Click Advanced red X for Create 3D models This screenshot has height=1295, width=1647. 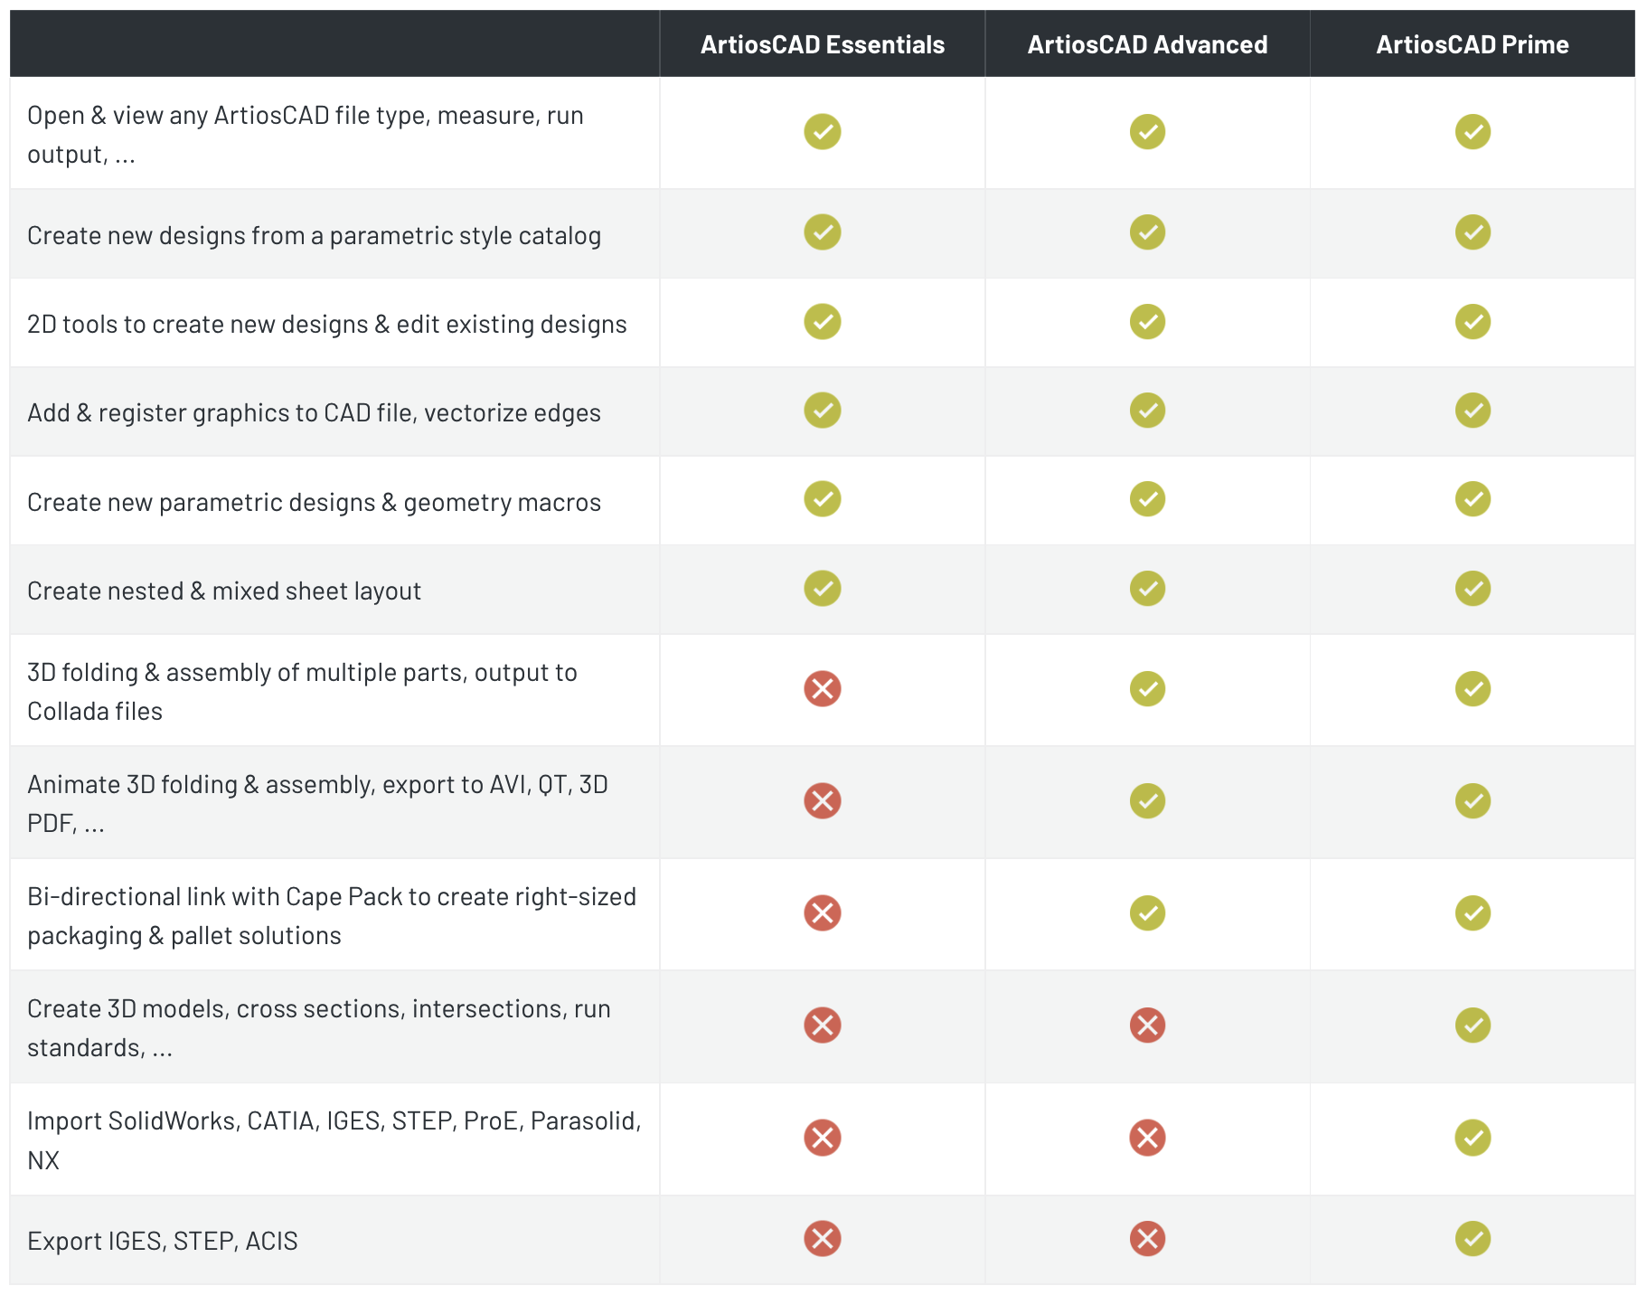click(x=1147, y=1026)
